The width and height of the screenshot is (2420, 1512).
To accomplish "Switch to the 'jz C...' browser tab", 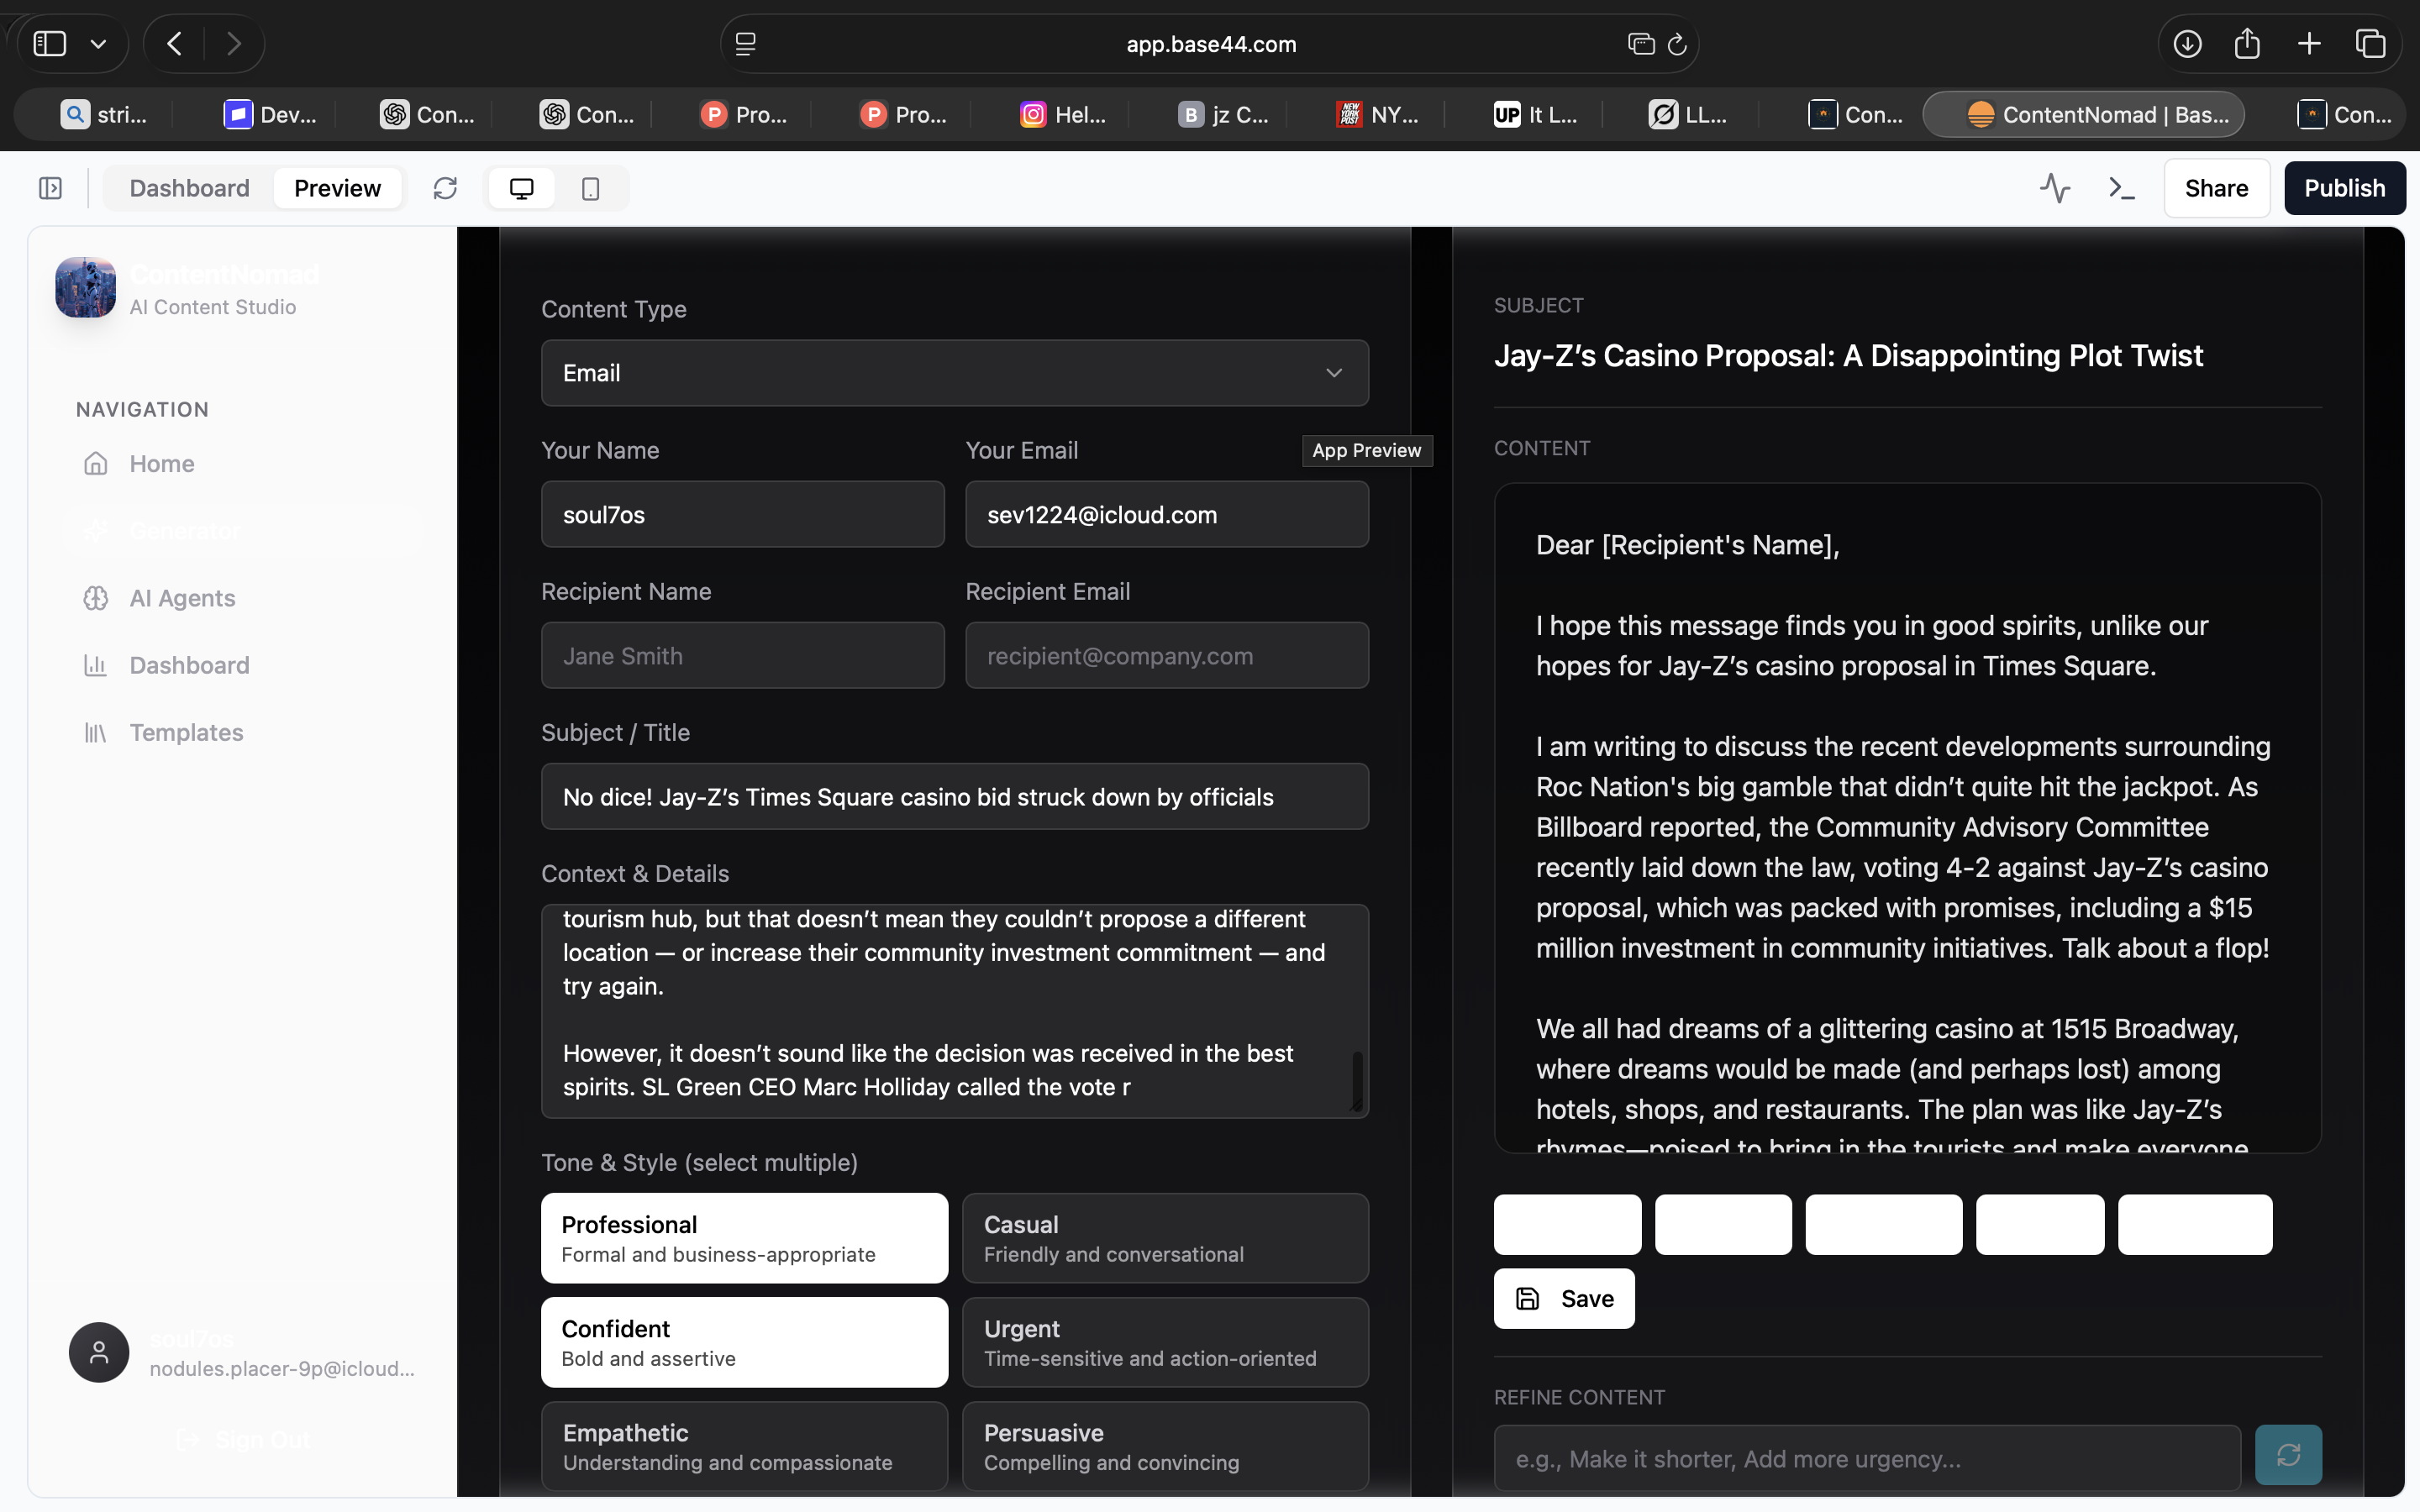I will click(1222, 115).
